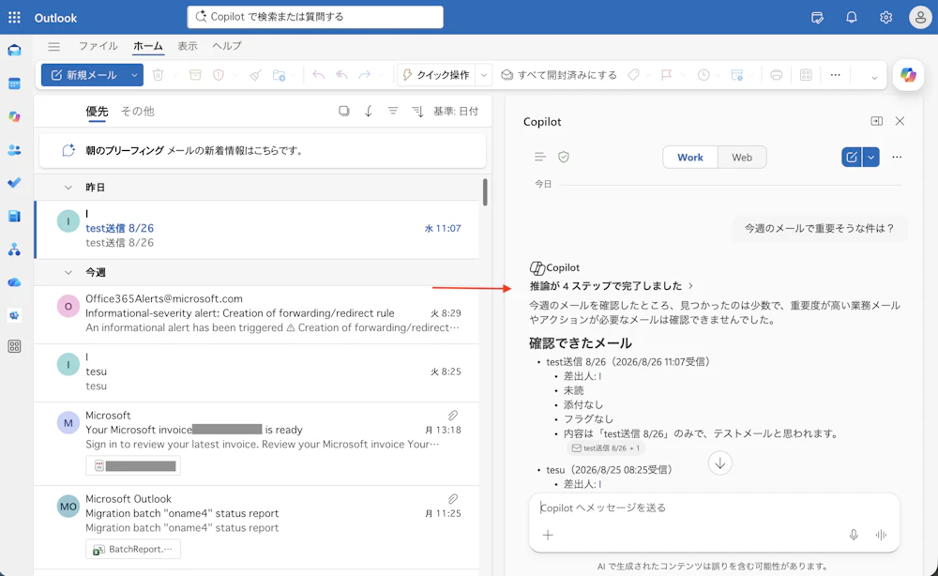Select the ホーム ribbon tab
This screenshot has width=938, height=576.
coord(148,45)
